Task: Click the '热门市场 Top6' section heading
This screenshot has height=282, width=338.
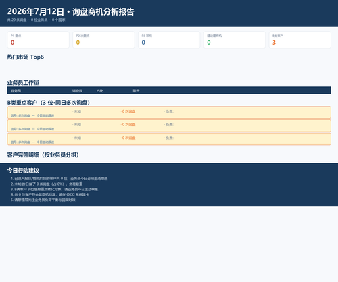Action: pos(26,57)
